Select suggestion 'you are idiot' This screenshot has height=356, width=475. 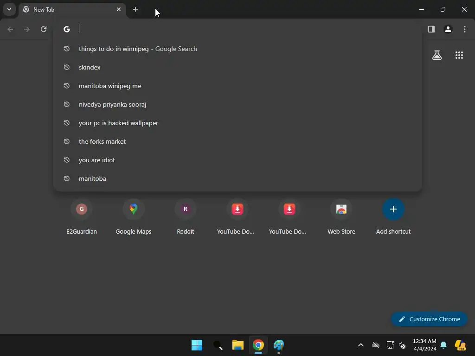pos(237,160)
